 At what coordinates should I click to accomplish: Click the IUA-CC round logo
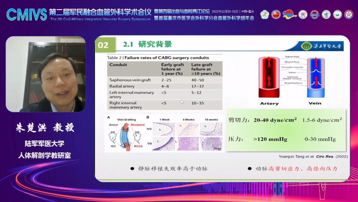[x=314, y=14]
